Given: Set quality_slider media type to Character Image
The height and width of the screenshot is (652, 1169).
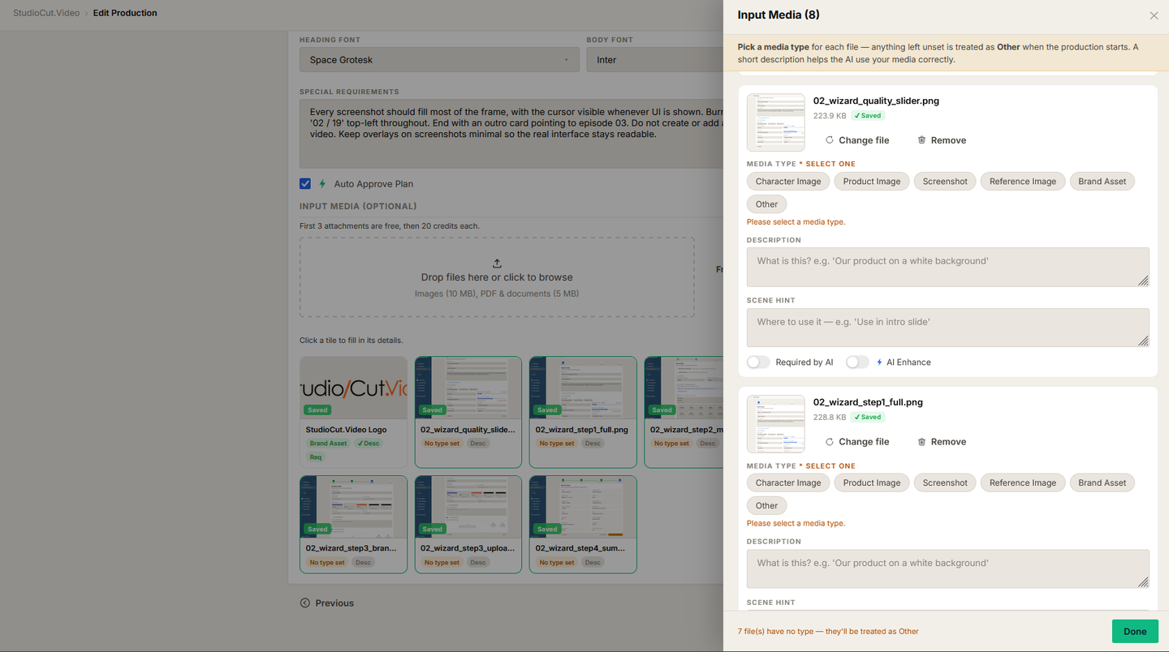Looking at the screenshot, I should [788, 182].
